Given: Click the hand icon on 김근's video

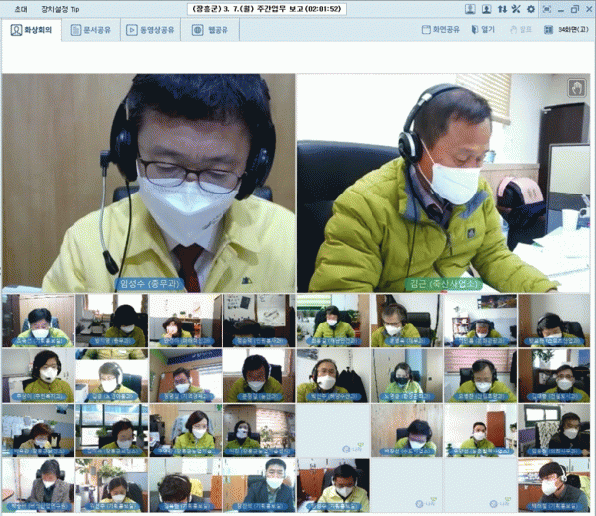Looking at the screenshot, I should coord(576,88).
